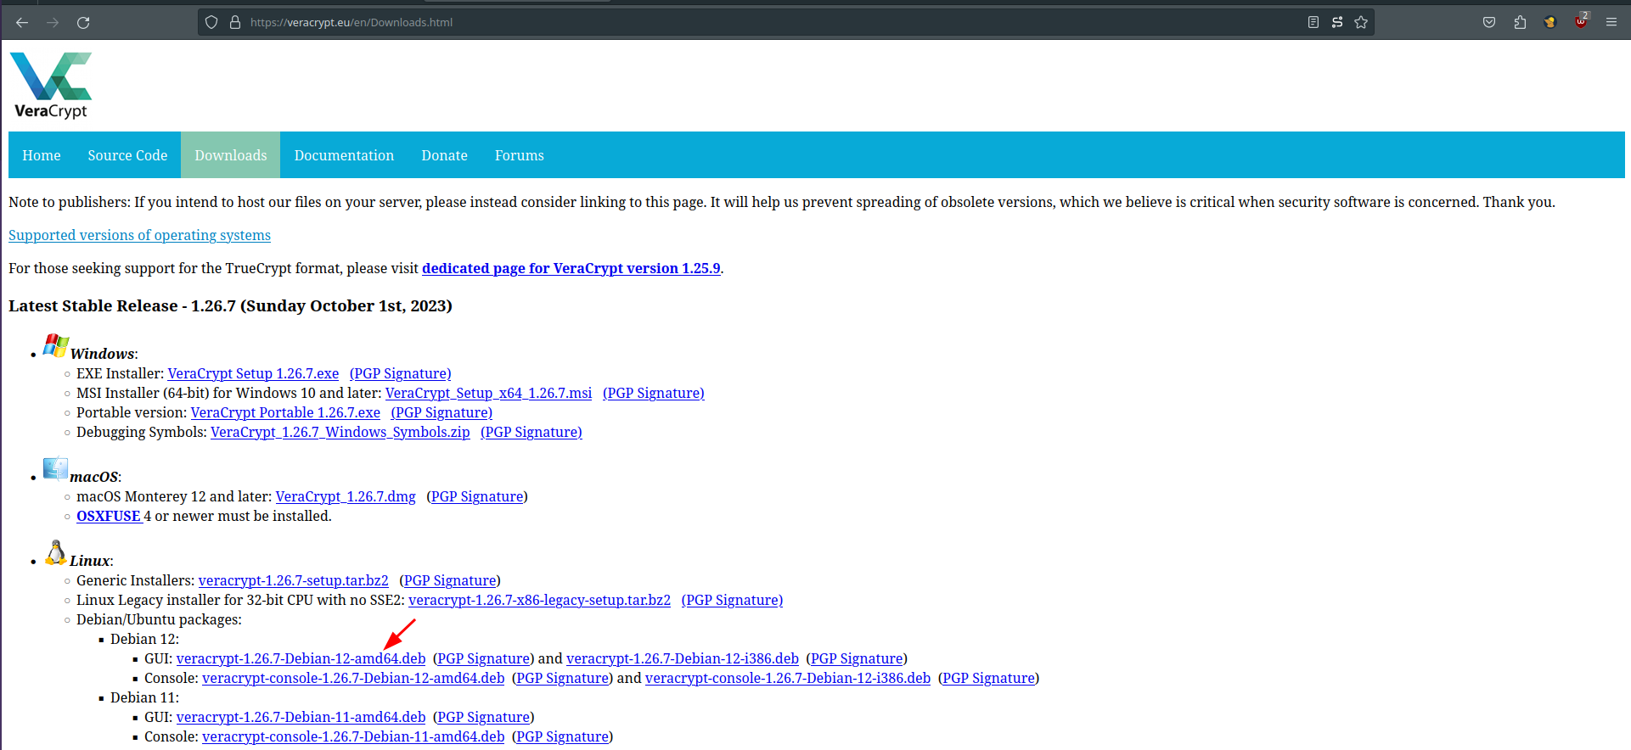Open PGP Signature for EXE Installer
1631x750 pixels.
(401, 373)
